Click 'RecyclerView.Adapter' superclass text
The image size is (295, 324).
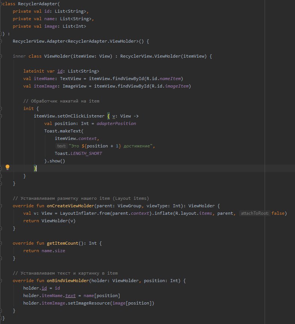(x=39, y=41)
